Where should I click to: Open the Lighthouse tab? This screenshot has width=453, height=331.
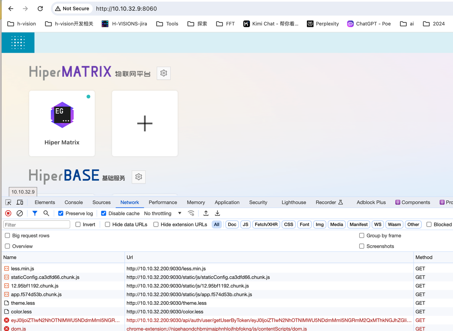tap(294, 202)
